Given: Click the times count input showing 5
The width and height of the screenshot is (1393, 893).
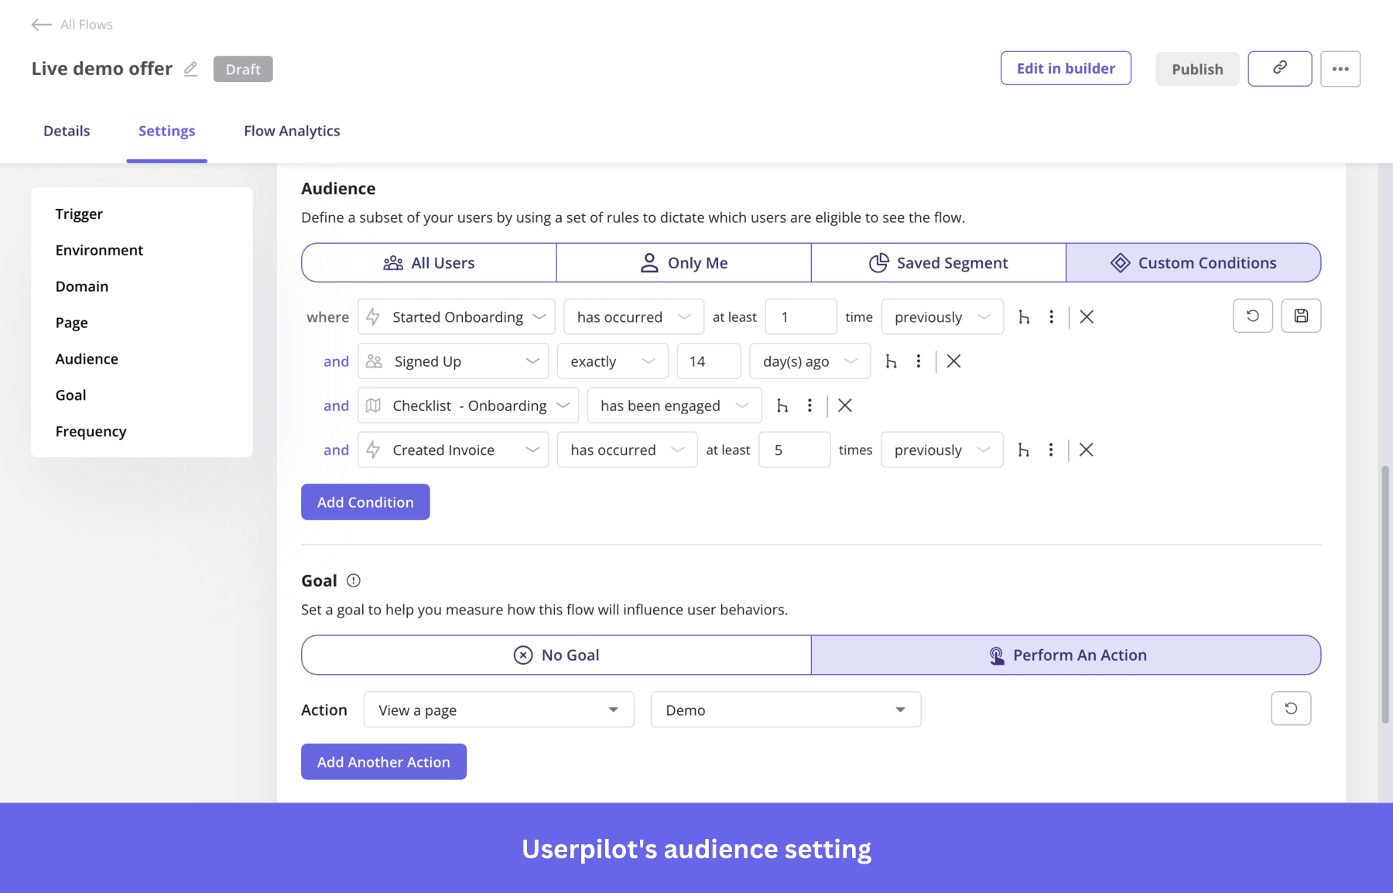Looking at the screenshot, I should (x=794, y=450).
